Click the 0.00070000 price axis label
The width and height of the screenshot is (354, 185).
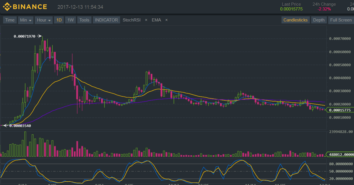340,39
